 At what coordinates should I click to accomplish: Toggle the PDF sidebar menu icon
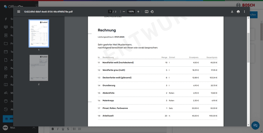point(19,12)
